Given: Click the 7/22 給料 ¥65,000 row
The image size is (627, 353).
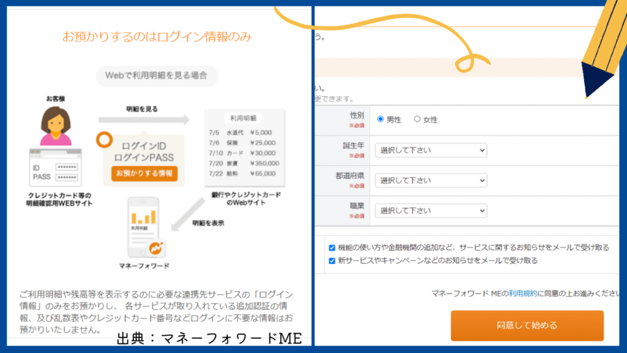Looking at the screenshot, I should click(x=242, y=173).
